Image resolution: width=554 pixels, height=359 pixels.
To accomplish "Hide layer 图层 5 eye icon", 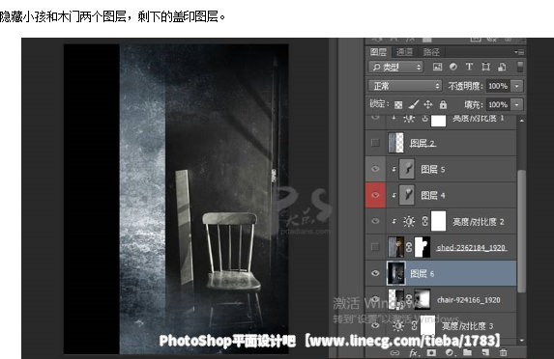I will pyautogui.click(x=375, y=169).
